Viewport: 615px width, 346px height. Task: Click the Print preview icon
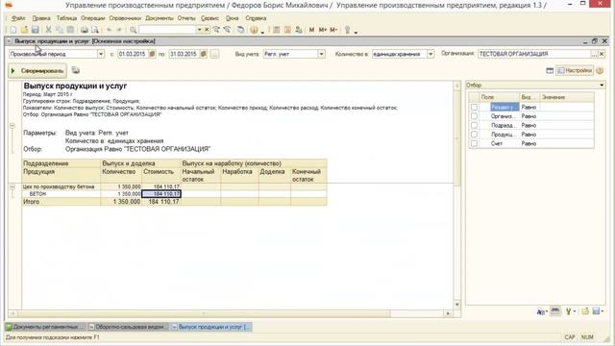click(95, 30)
